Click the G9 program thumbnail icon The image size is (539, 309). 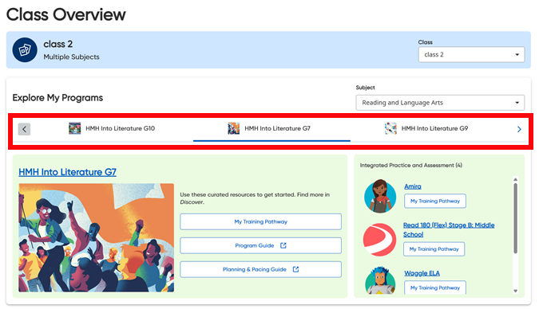click(x=390, y=128)
